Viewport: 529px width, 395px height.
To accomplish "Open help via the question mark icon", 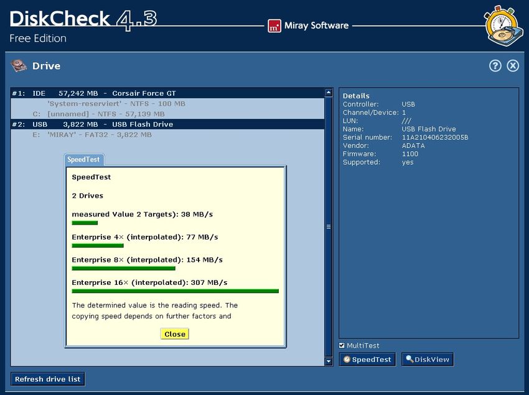I will point(496,65).
